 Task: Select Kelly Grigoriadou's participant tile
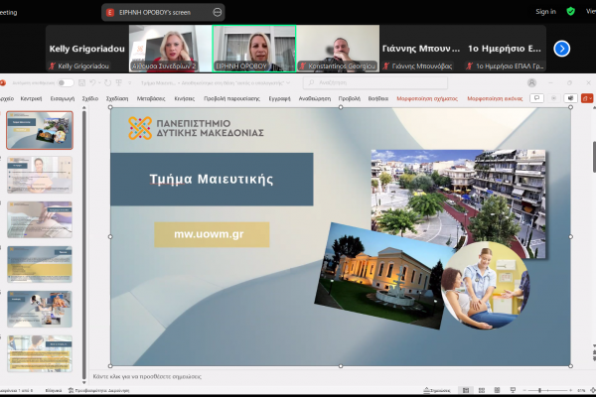pyautogui.click(x=87, y=49)
